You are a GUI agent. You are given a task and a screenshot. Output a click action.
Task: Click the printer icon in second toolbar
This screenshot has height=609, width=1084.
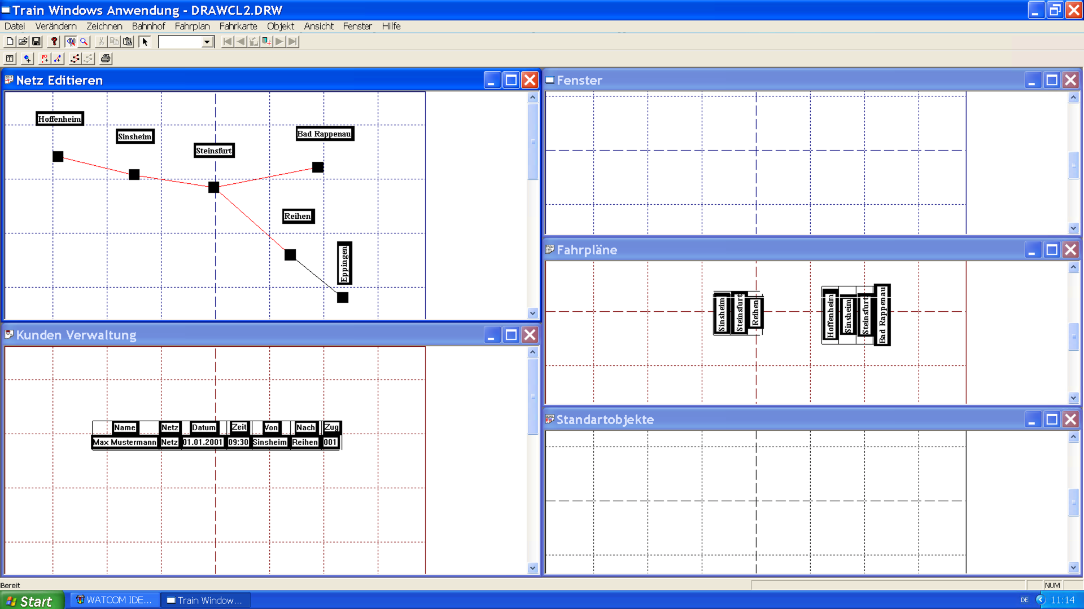(x=106, y=59)
